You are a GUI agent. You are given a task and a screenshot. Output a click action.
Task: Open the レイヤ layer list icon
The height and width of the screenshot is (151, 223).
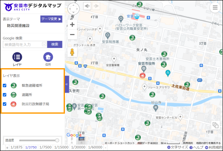coord(17,57)
